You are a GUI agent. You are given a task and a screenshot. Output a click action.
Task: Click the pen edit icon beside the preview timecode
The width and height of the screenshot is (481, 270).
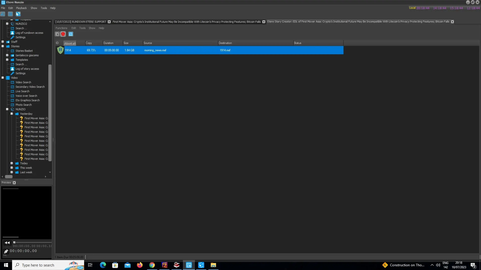6,251
